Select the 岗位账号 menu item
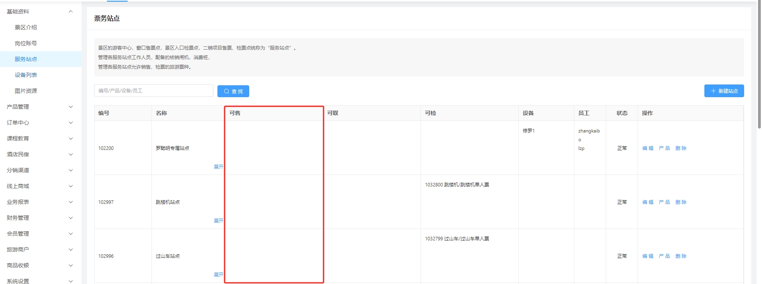 pos(26,43)
